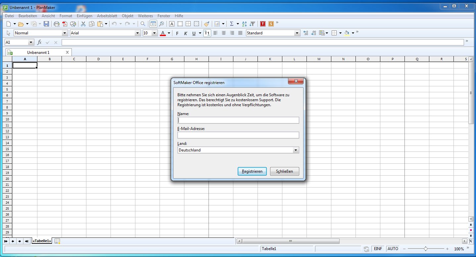Save the spreadsheet with the floppy disk icon
Viewport: 476px width, 257px height.
[x=46, y=24]
